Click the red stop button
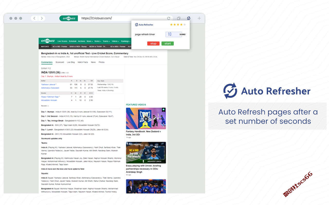Image resolution: width=329 pixels, height=205 pixels. tap(153, 44)
